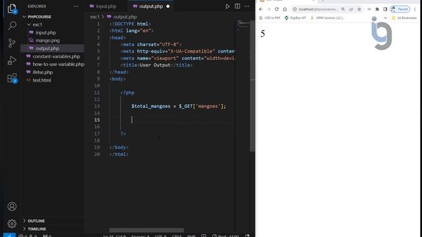Click the remote window status bar button
Image resolution: width=422 pixels, height=237 pixels.
click(x=9, y=235)
